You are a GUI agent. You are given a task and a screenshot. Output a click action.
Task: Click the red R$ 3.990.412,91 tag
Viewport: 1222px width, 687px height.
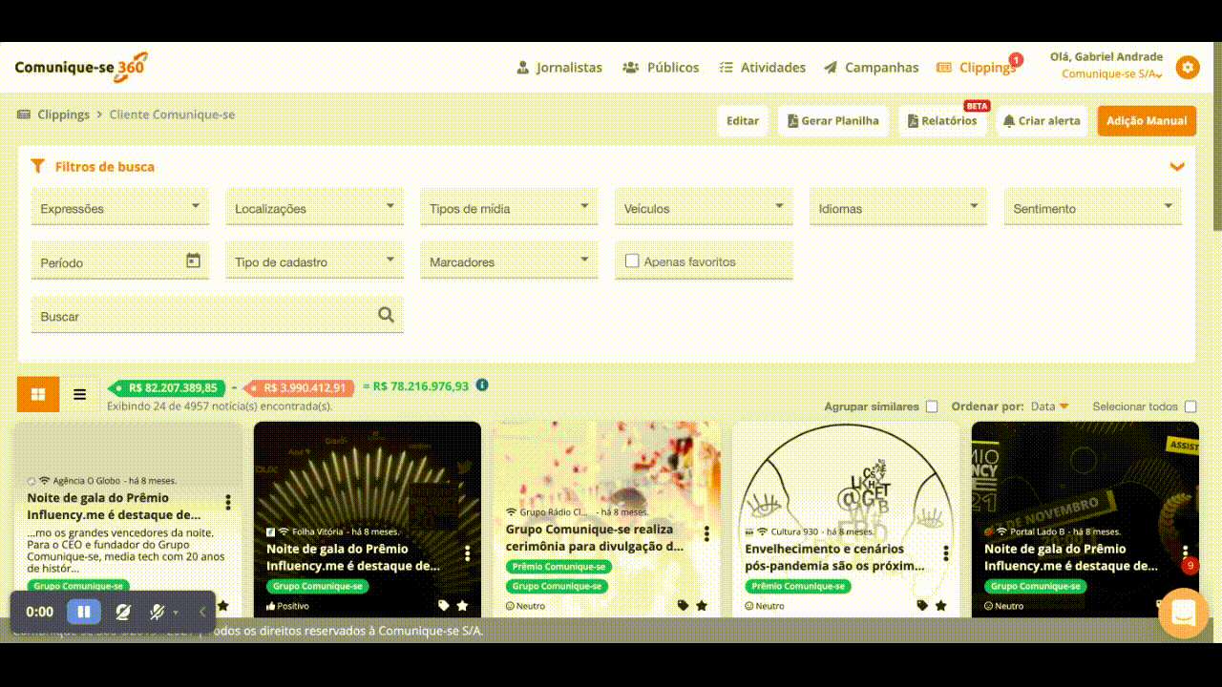[300, 387]
